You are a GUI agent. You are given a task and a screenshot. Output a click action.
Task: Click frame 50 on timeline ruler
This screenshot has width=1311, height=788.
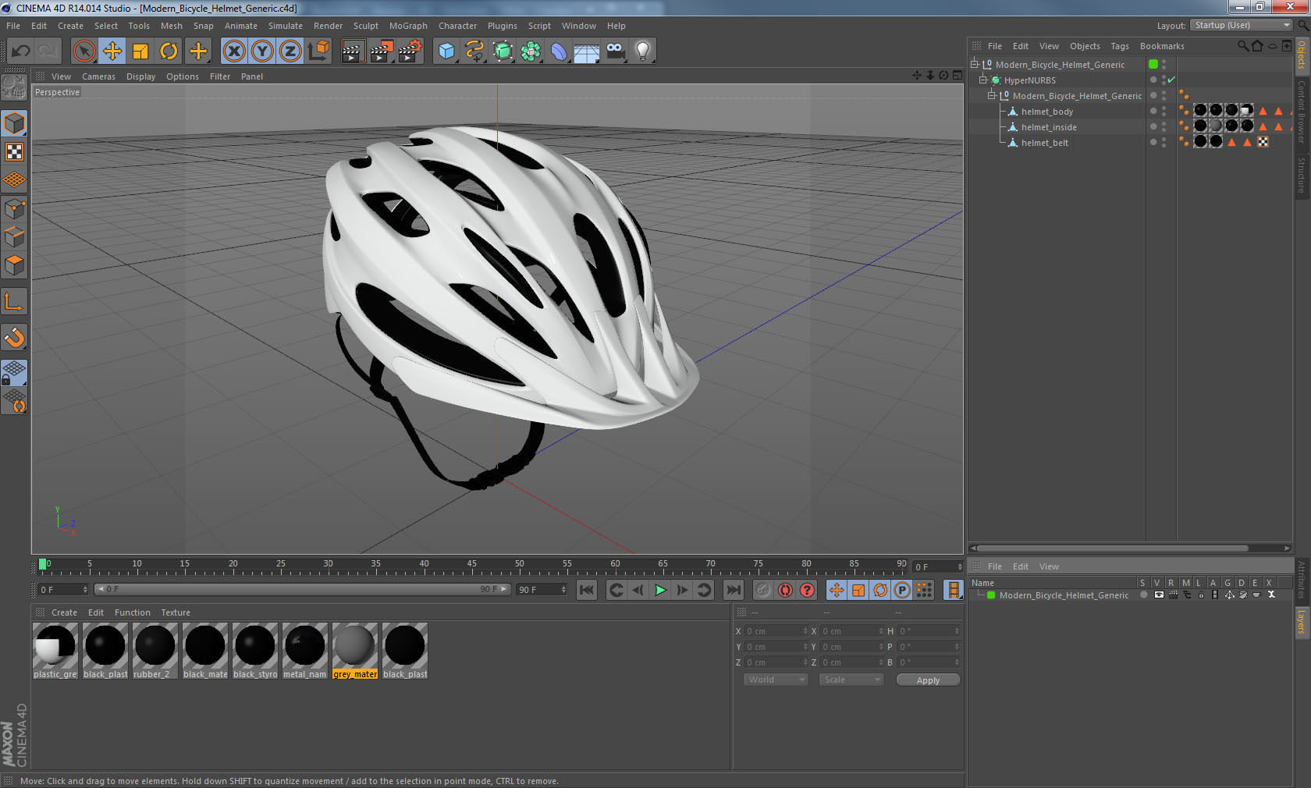coord(520,565)
